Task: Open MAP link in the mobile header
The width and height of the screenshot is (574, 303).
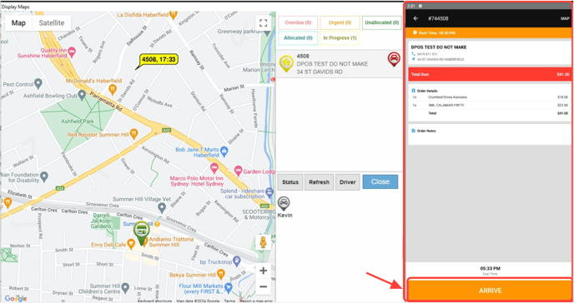Action: (565, 18)
